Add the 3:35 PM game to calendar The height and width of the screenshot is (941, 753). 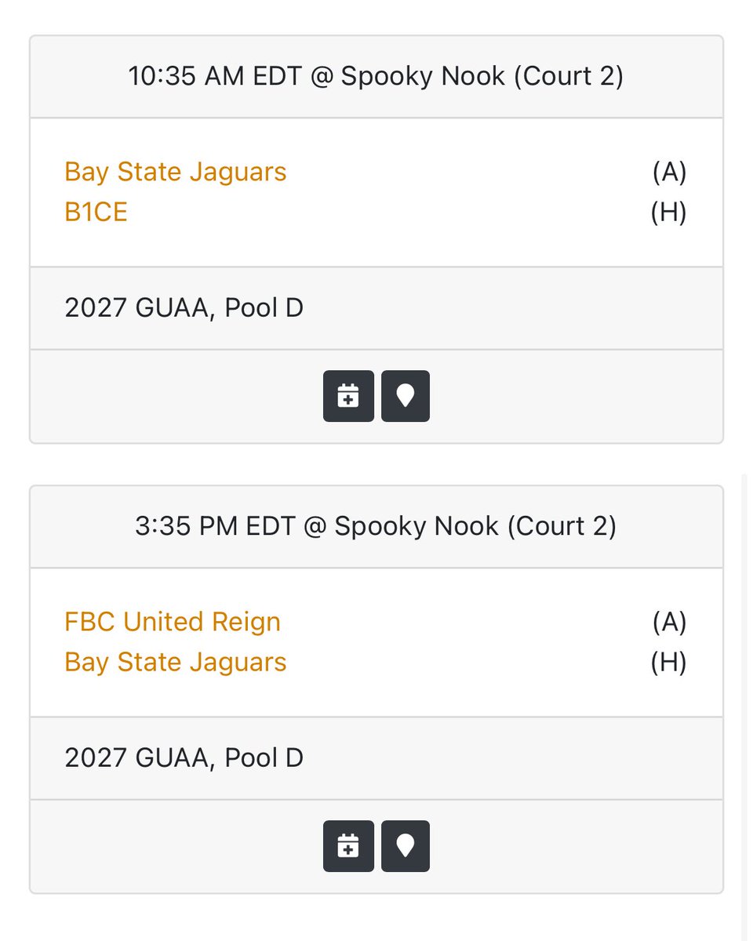click(348, 846)
